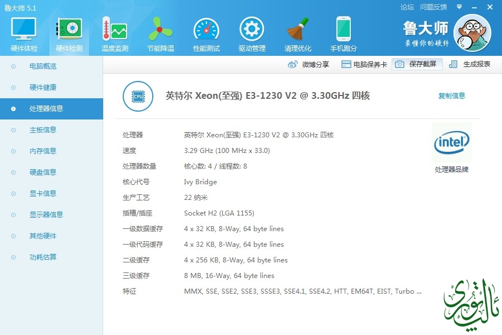Click the MMX, SSE features list
502x335 pixels.
302,291
